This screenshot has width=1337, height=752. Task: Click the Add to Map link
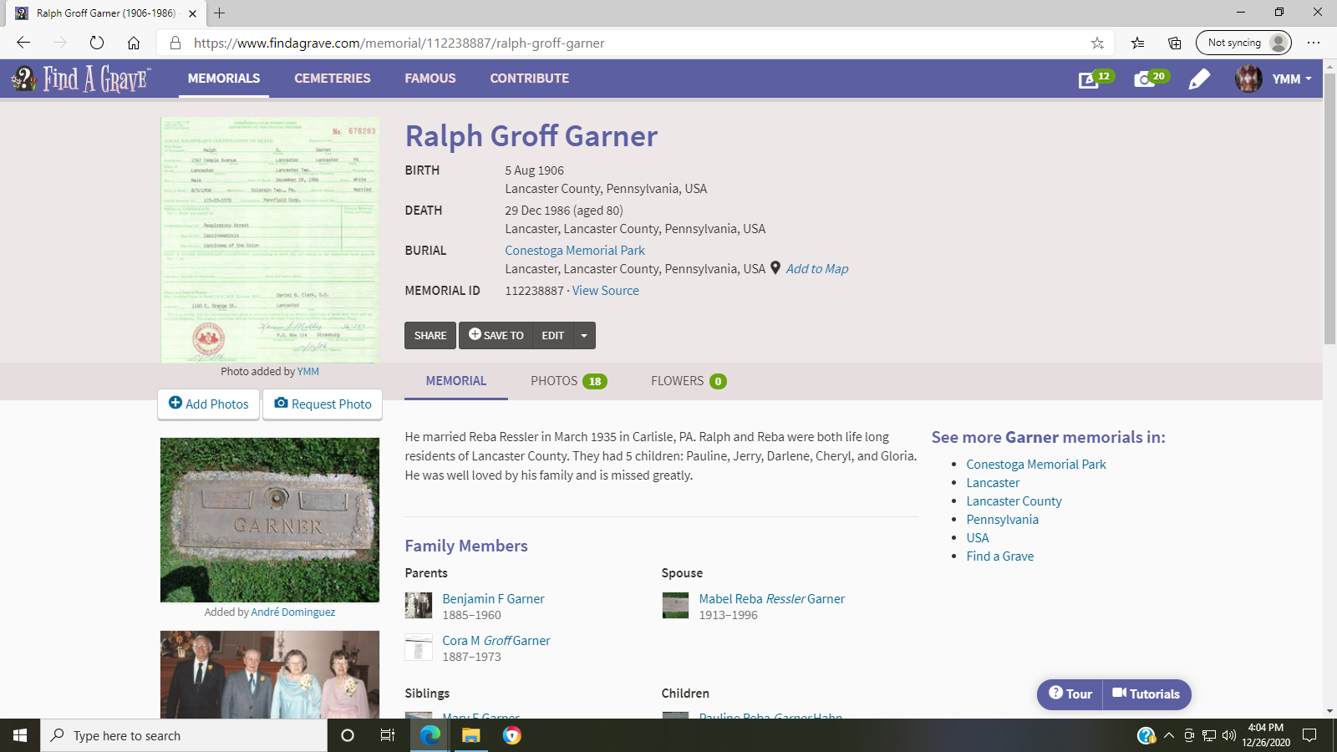(x=817, y=268)
